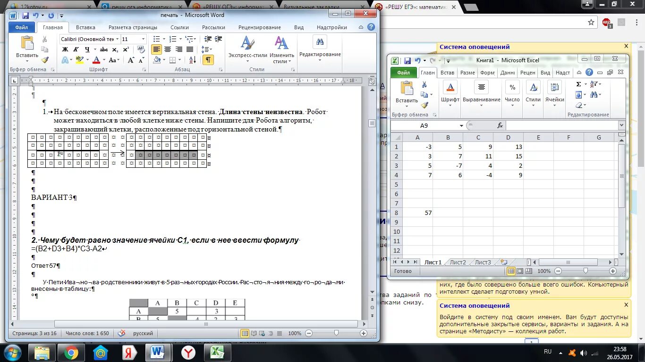The image size is (645, 362).
Task: Increase font size in Word
Action: click(x=131, y=60)
